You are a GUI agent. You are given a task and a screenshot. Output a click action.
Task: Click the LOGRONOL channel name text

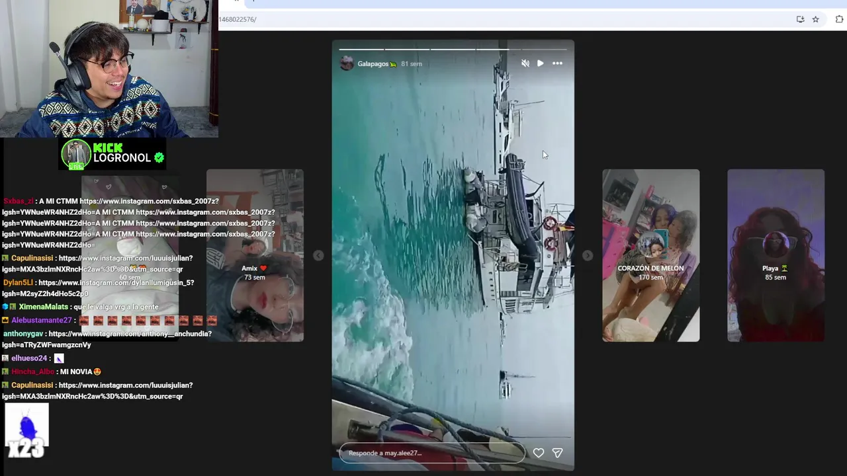[x=122, y=158]
